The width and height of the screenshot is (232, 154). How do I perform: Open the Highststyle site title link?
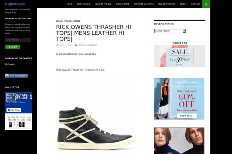pos(15,4)
